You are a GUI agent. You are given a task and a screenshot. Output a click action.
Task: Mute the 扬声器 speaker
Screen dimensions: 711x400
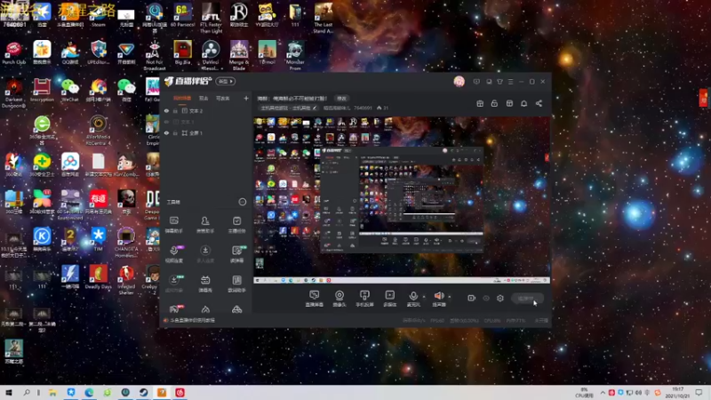pos(439,299)
